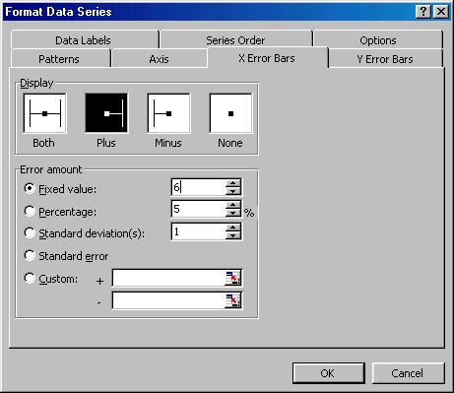
Task: Select the Percentage radio button
Action: [x=30, y=211]
